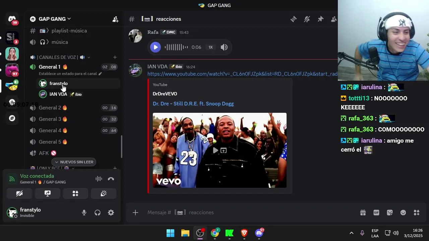Open the apps launcher in message bar
This screenshot has height=241, width=429.
pos(417,213)
